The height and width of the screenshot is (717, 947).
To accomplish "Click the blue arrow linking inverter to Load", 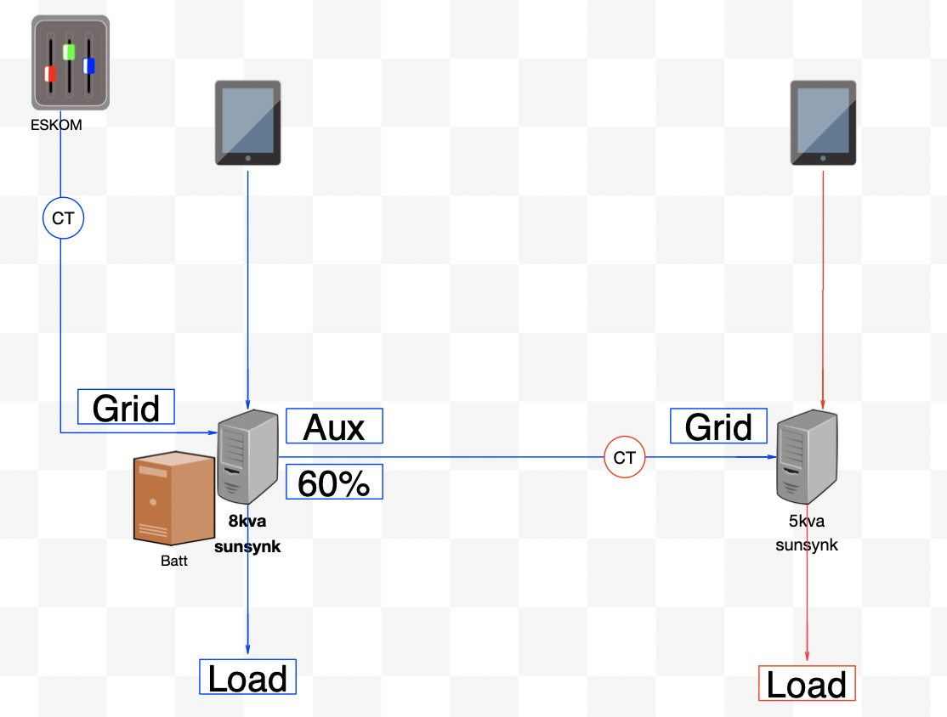I will 247,603.
